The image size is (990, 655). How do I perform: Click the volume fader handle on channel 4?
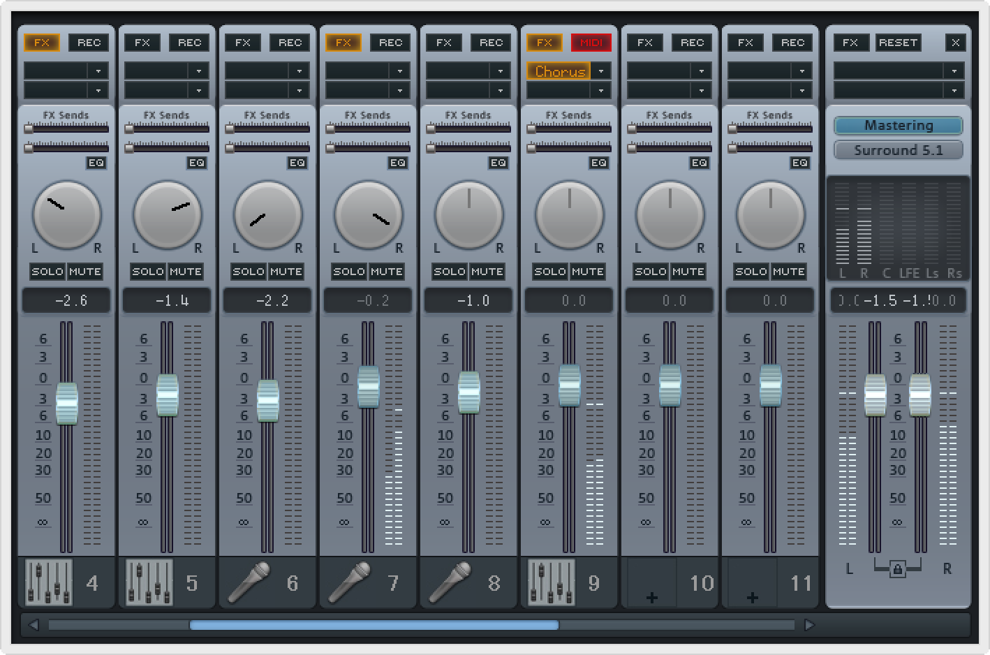click(x=67, y=403)
